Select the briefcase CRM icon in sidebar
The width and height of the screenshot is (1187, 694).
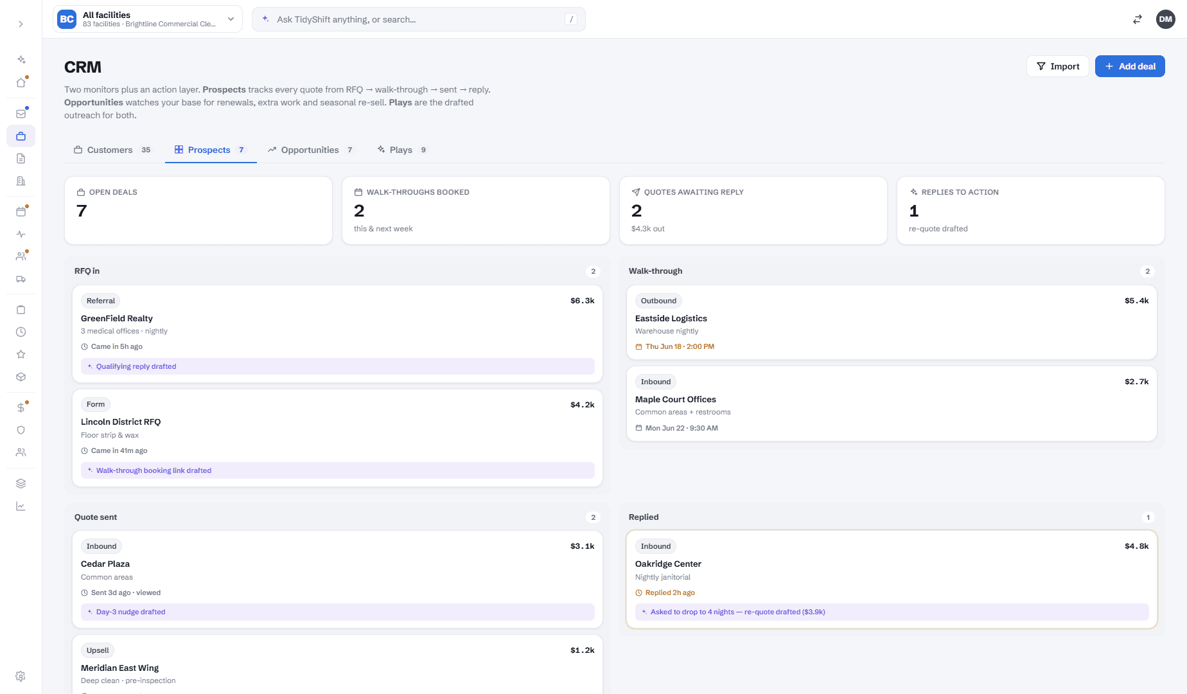click(21, 136)
